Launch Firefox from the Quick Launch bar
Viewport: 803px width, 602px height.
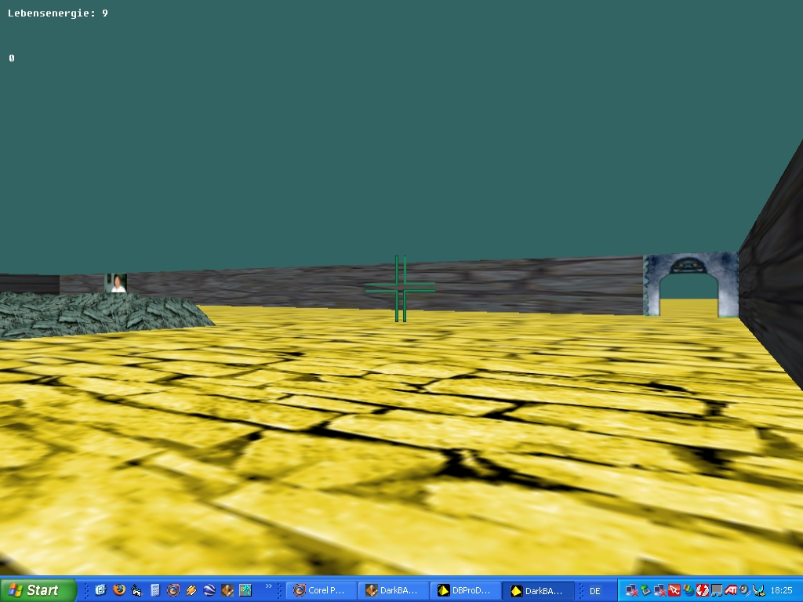tap(118, 590)
